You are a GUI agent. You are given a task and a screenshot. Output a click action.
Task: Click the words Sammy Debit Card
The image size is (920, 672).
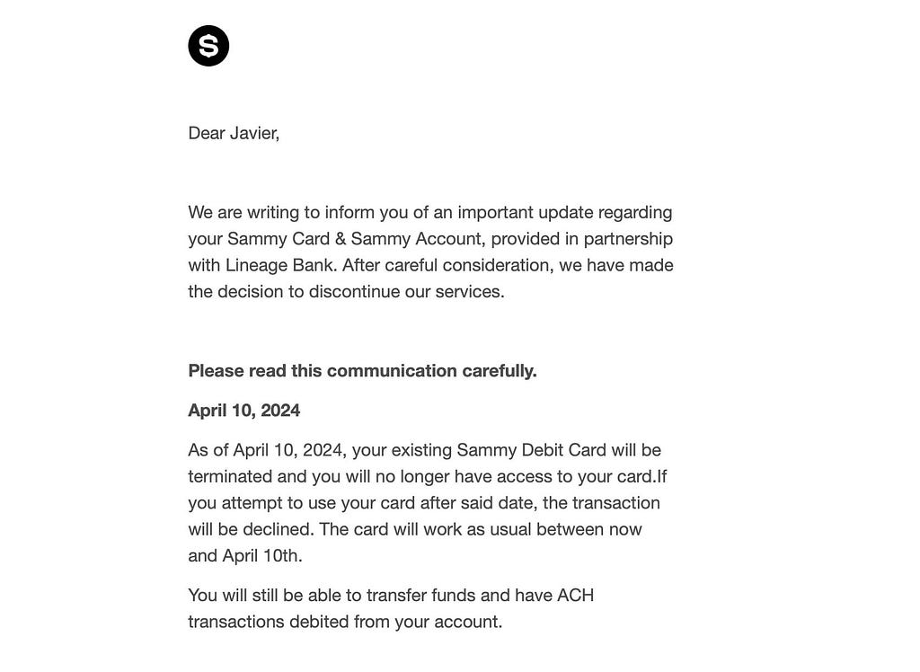point(531,450)
